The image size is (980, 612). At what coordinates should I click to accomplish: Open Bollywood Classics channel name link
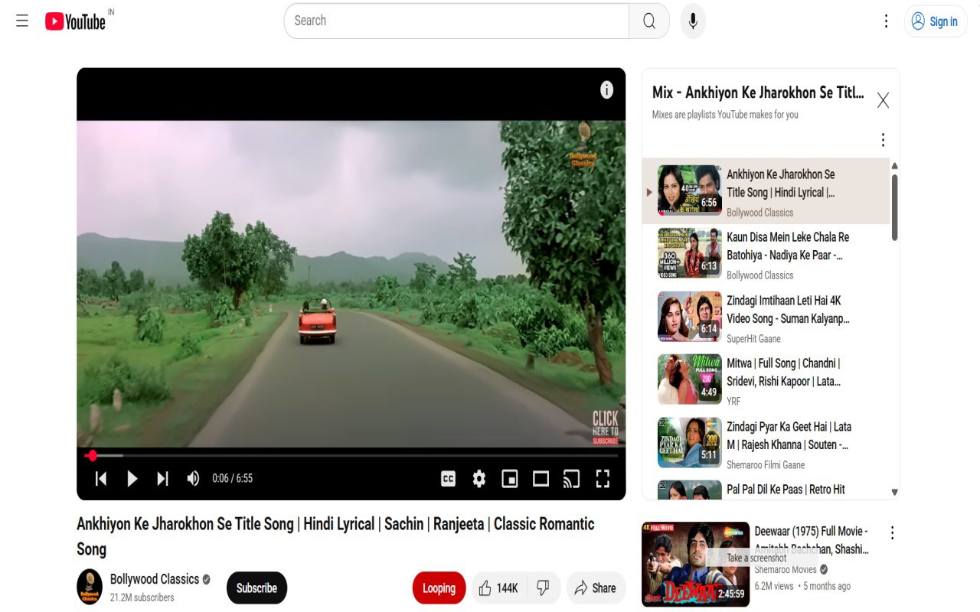point(155,579)
